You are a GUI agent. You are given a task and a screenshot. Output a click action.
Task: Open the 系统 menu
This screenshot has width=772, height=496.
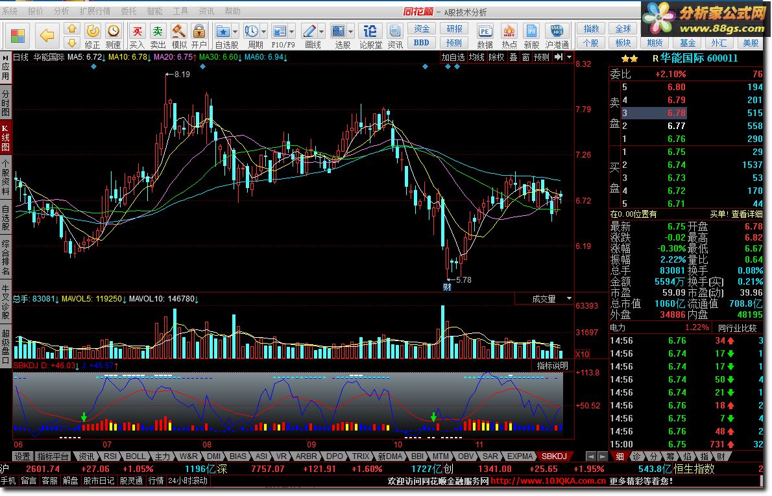pyautogui.click(x=10, y=11)
